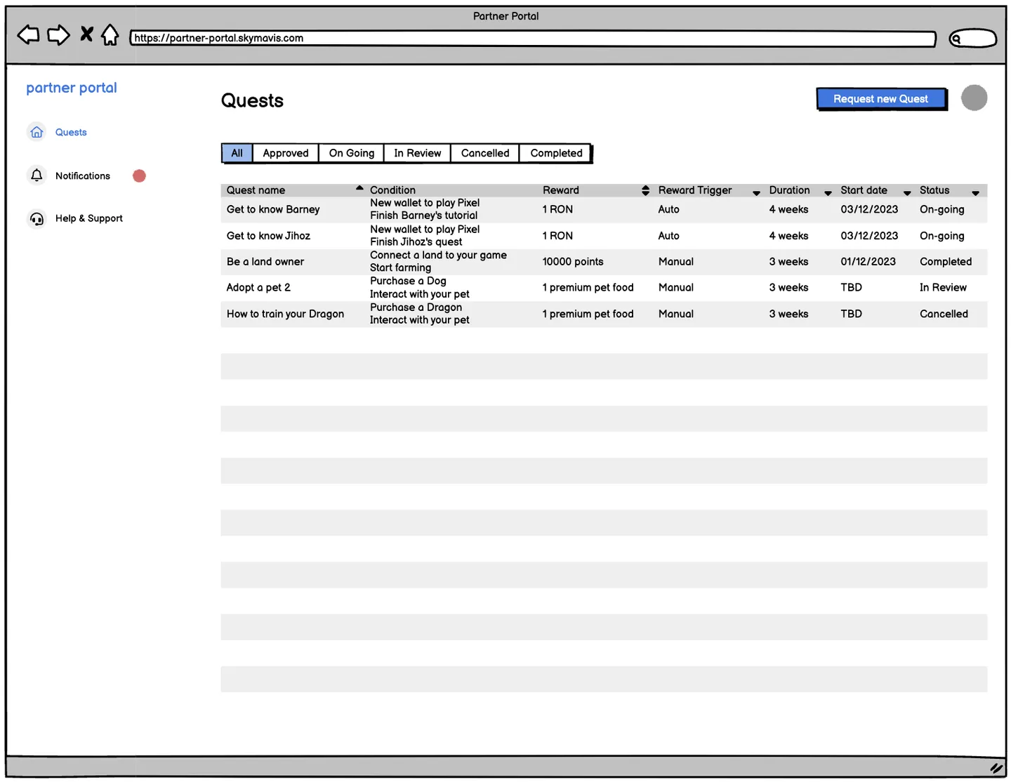Open the Notifications bell icon

(37, 175)
